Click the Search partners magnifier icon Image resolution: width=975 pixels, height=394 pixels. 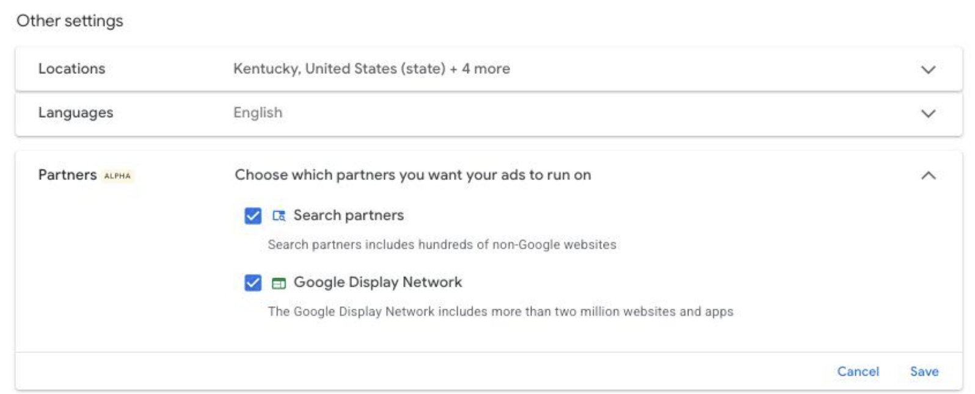[279, 216]
